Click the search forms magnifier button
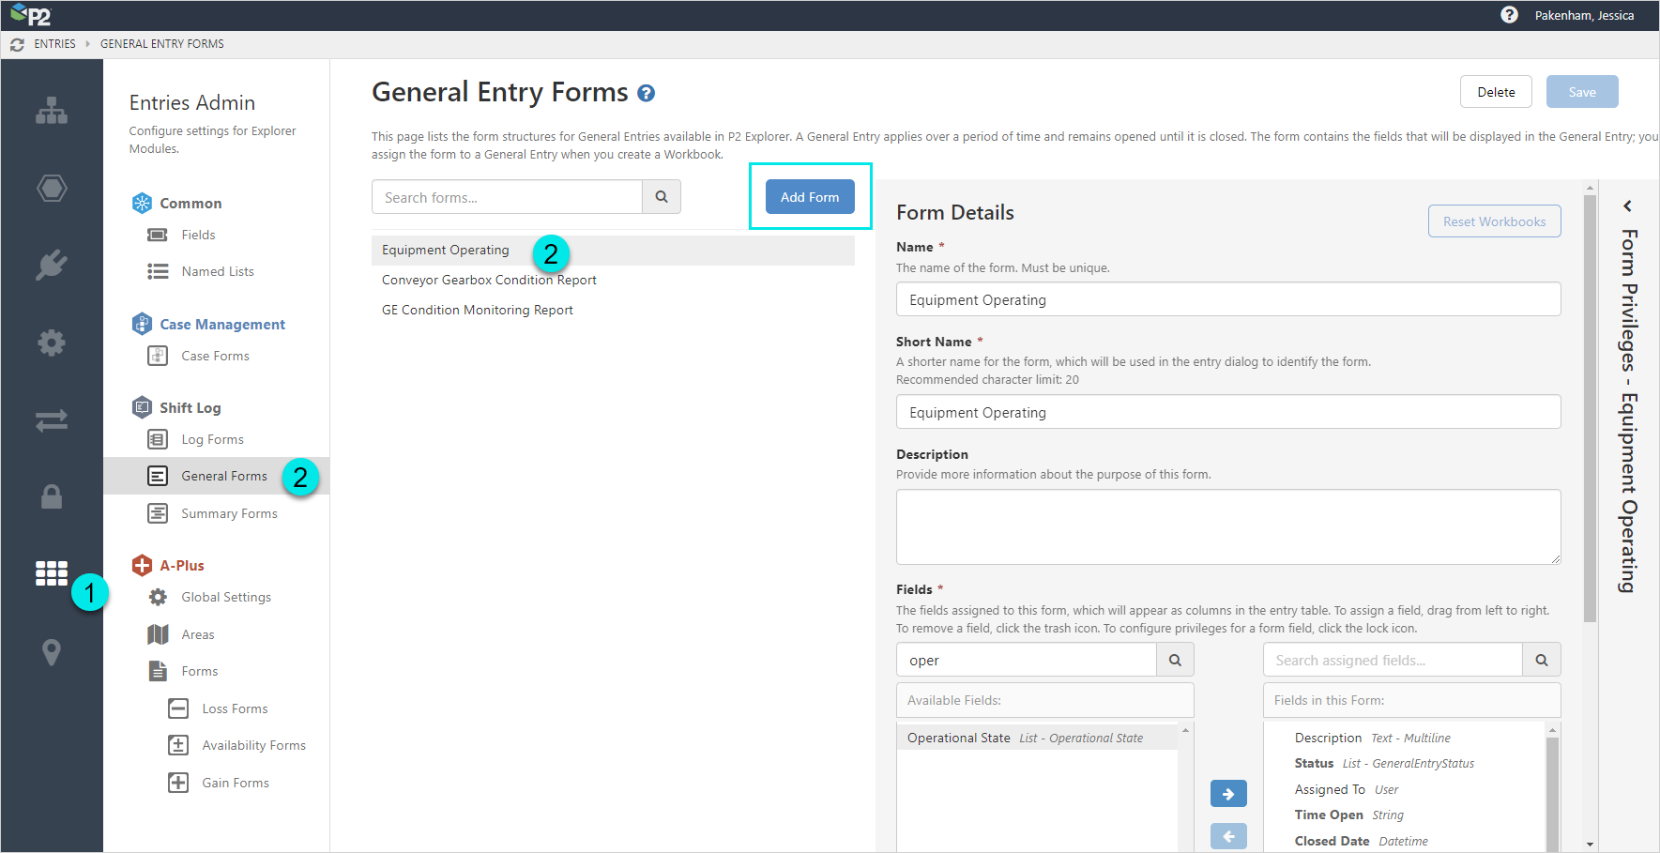The height and width of the screenshot is (853, 1660). (662, 197)
